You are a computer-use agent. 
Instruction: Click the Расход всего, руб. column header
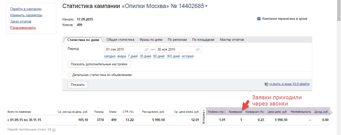pyautogui.click(x=153, y=112)
